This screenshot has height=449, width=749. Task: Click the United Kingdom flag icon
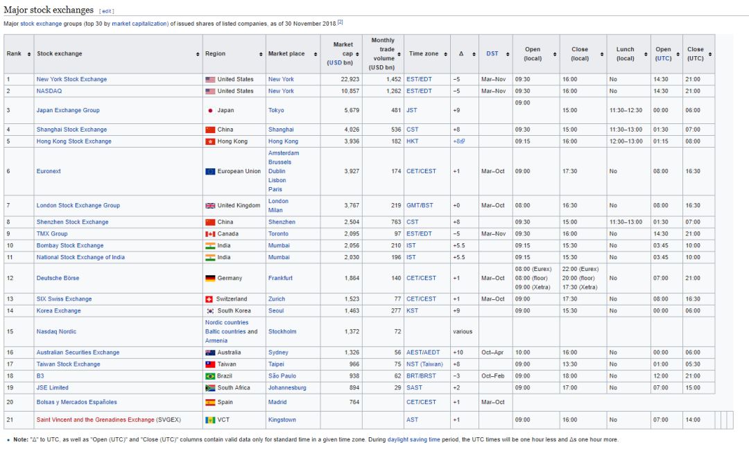[210, 206]
